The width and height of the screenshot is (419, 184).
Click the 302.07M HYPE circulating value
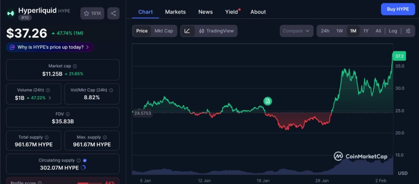coord(59,168)
